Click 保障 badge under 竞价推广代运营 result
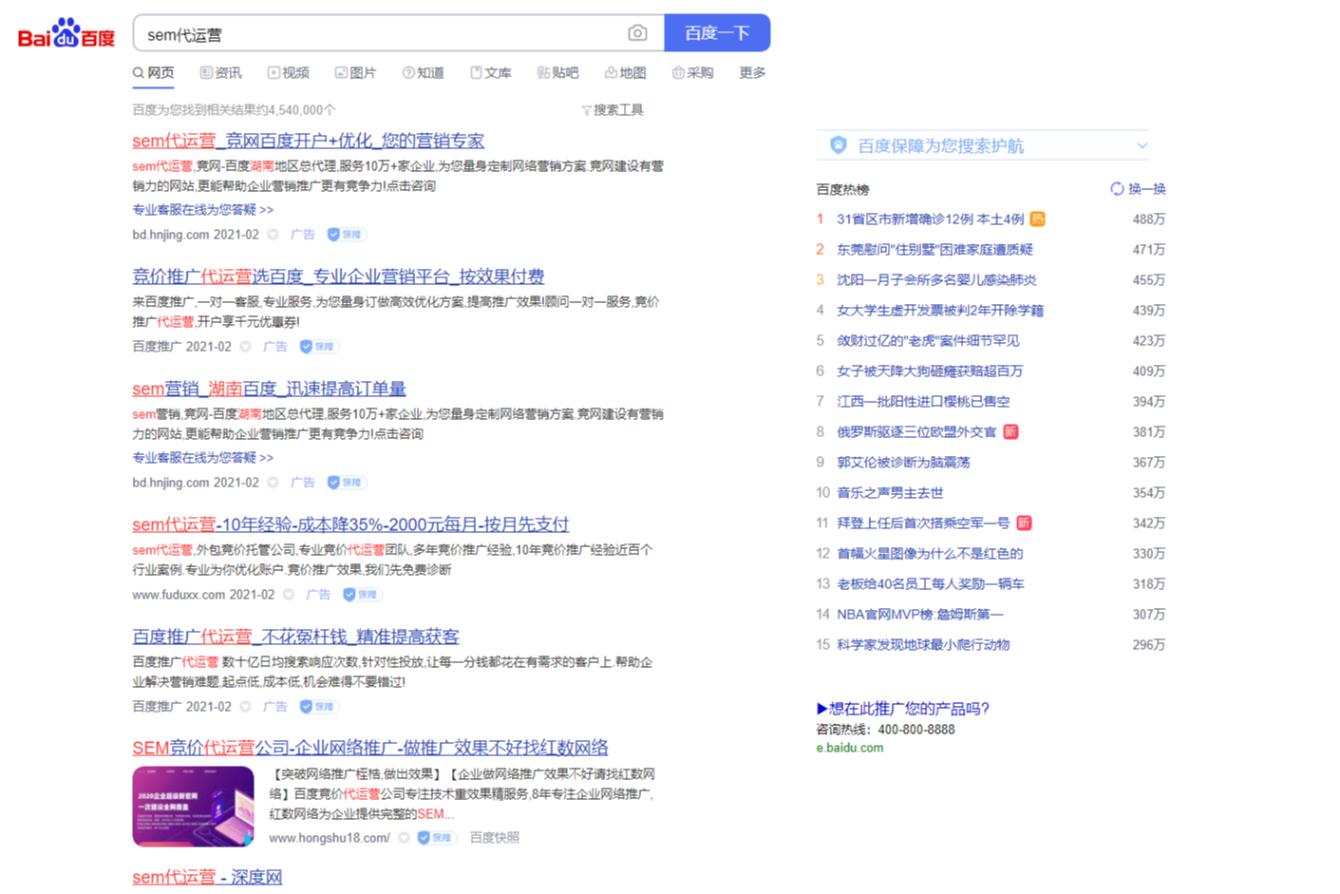1340x894 pixels. pos(318,347)
